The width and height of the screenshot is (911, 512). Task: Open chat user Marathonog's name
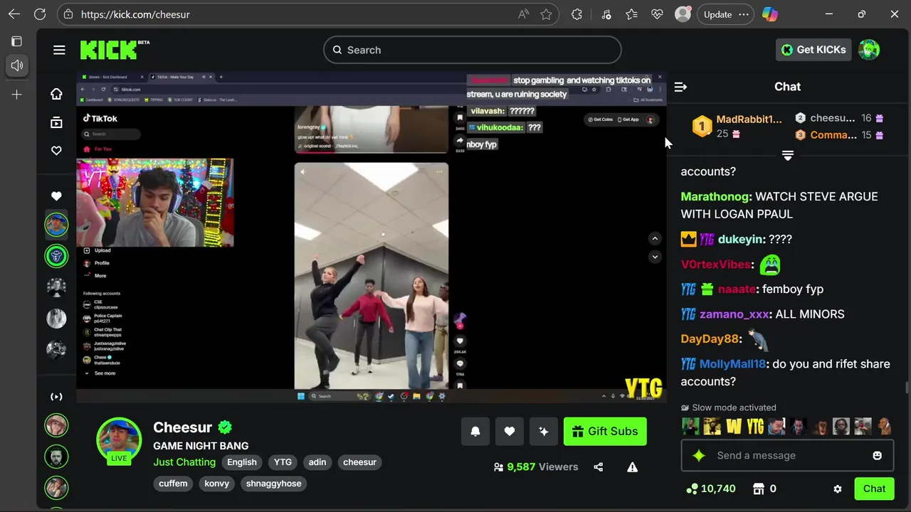(715, 197)
